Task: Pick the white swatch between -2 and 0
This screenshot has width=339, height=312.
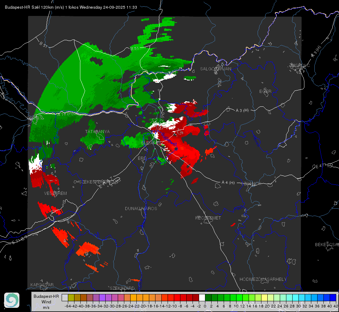Action: click(202, 297)
